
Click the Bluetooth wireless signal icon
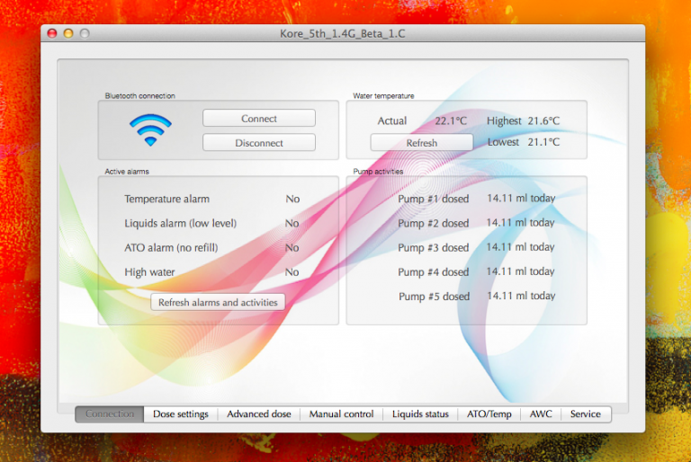(149, 130)
